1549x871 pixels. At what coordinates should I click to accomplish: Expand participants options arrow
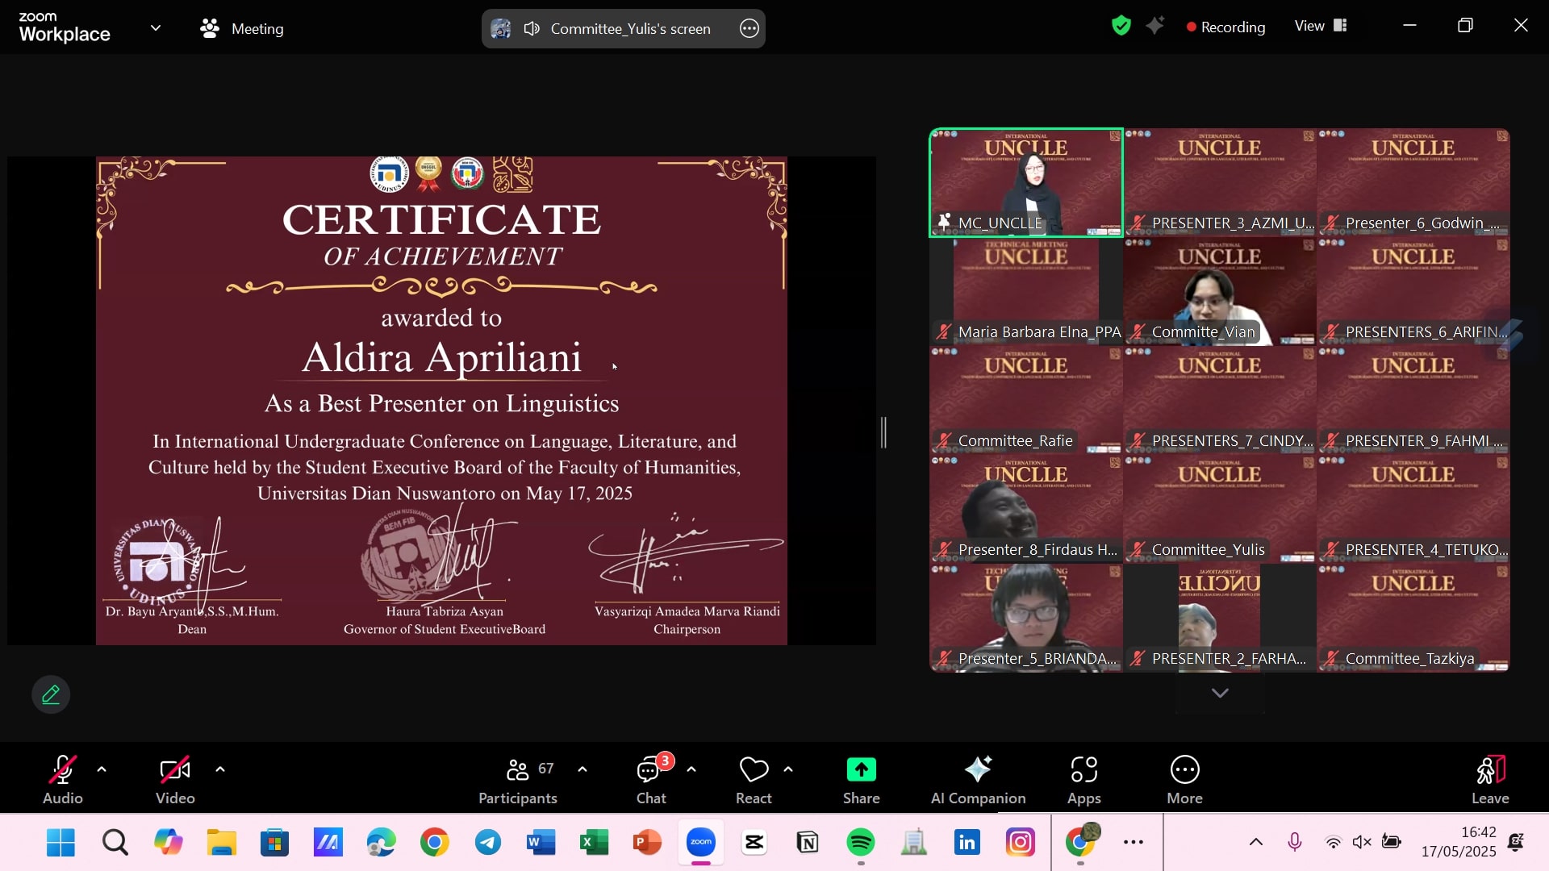[x=582, y=769]
